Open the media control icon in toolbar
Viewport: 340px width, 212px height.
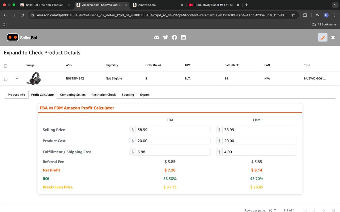[x=318, y=15]
